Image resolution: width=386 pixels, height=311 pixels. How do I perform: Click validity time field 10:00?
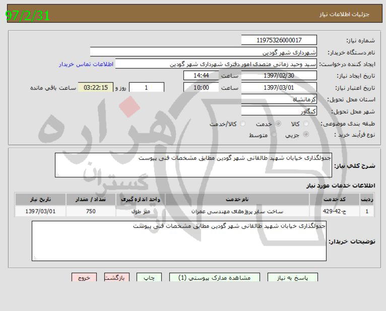pyautogui.click(x=201, y=87)
